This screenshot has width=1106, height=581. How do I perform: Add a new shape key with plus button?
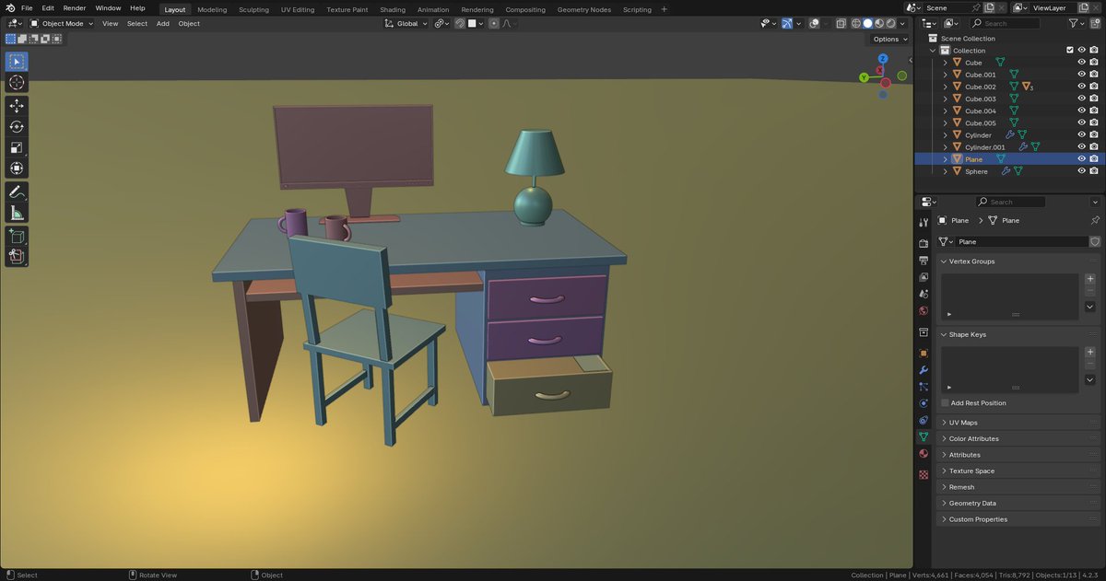[x=1090, y=352]
